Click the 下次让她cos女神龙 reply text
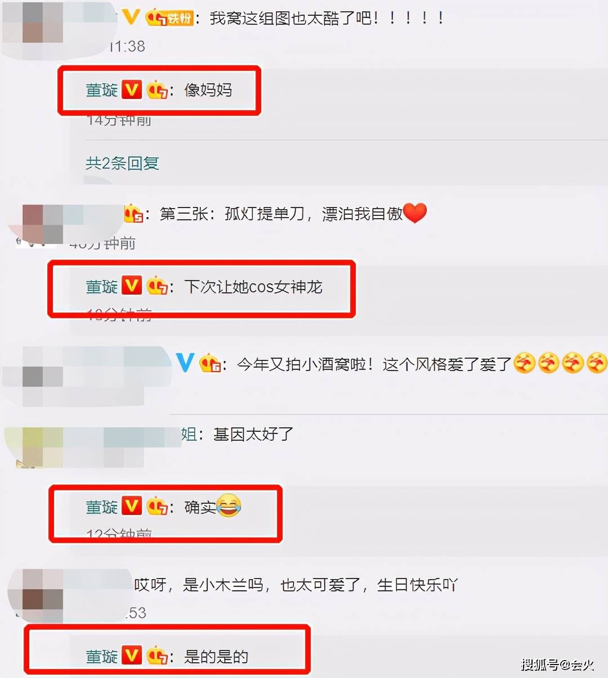Screen dimensions: 608x678 click(x=254, y=287)
